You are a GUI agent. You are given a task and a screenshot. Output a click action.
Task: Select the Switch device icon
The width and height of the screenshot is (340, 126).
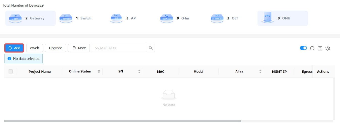(x=66, y=18)
